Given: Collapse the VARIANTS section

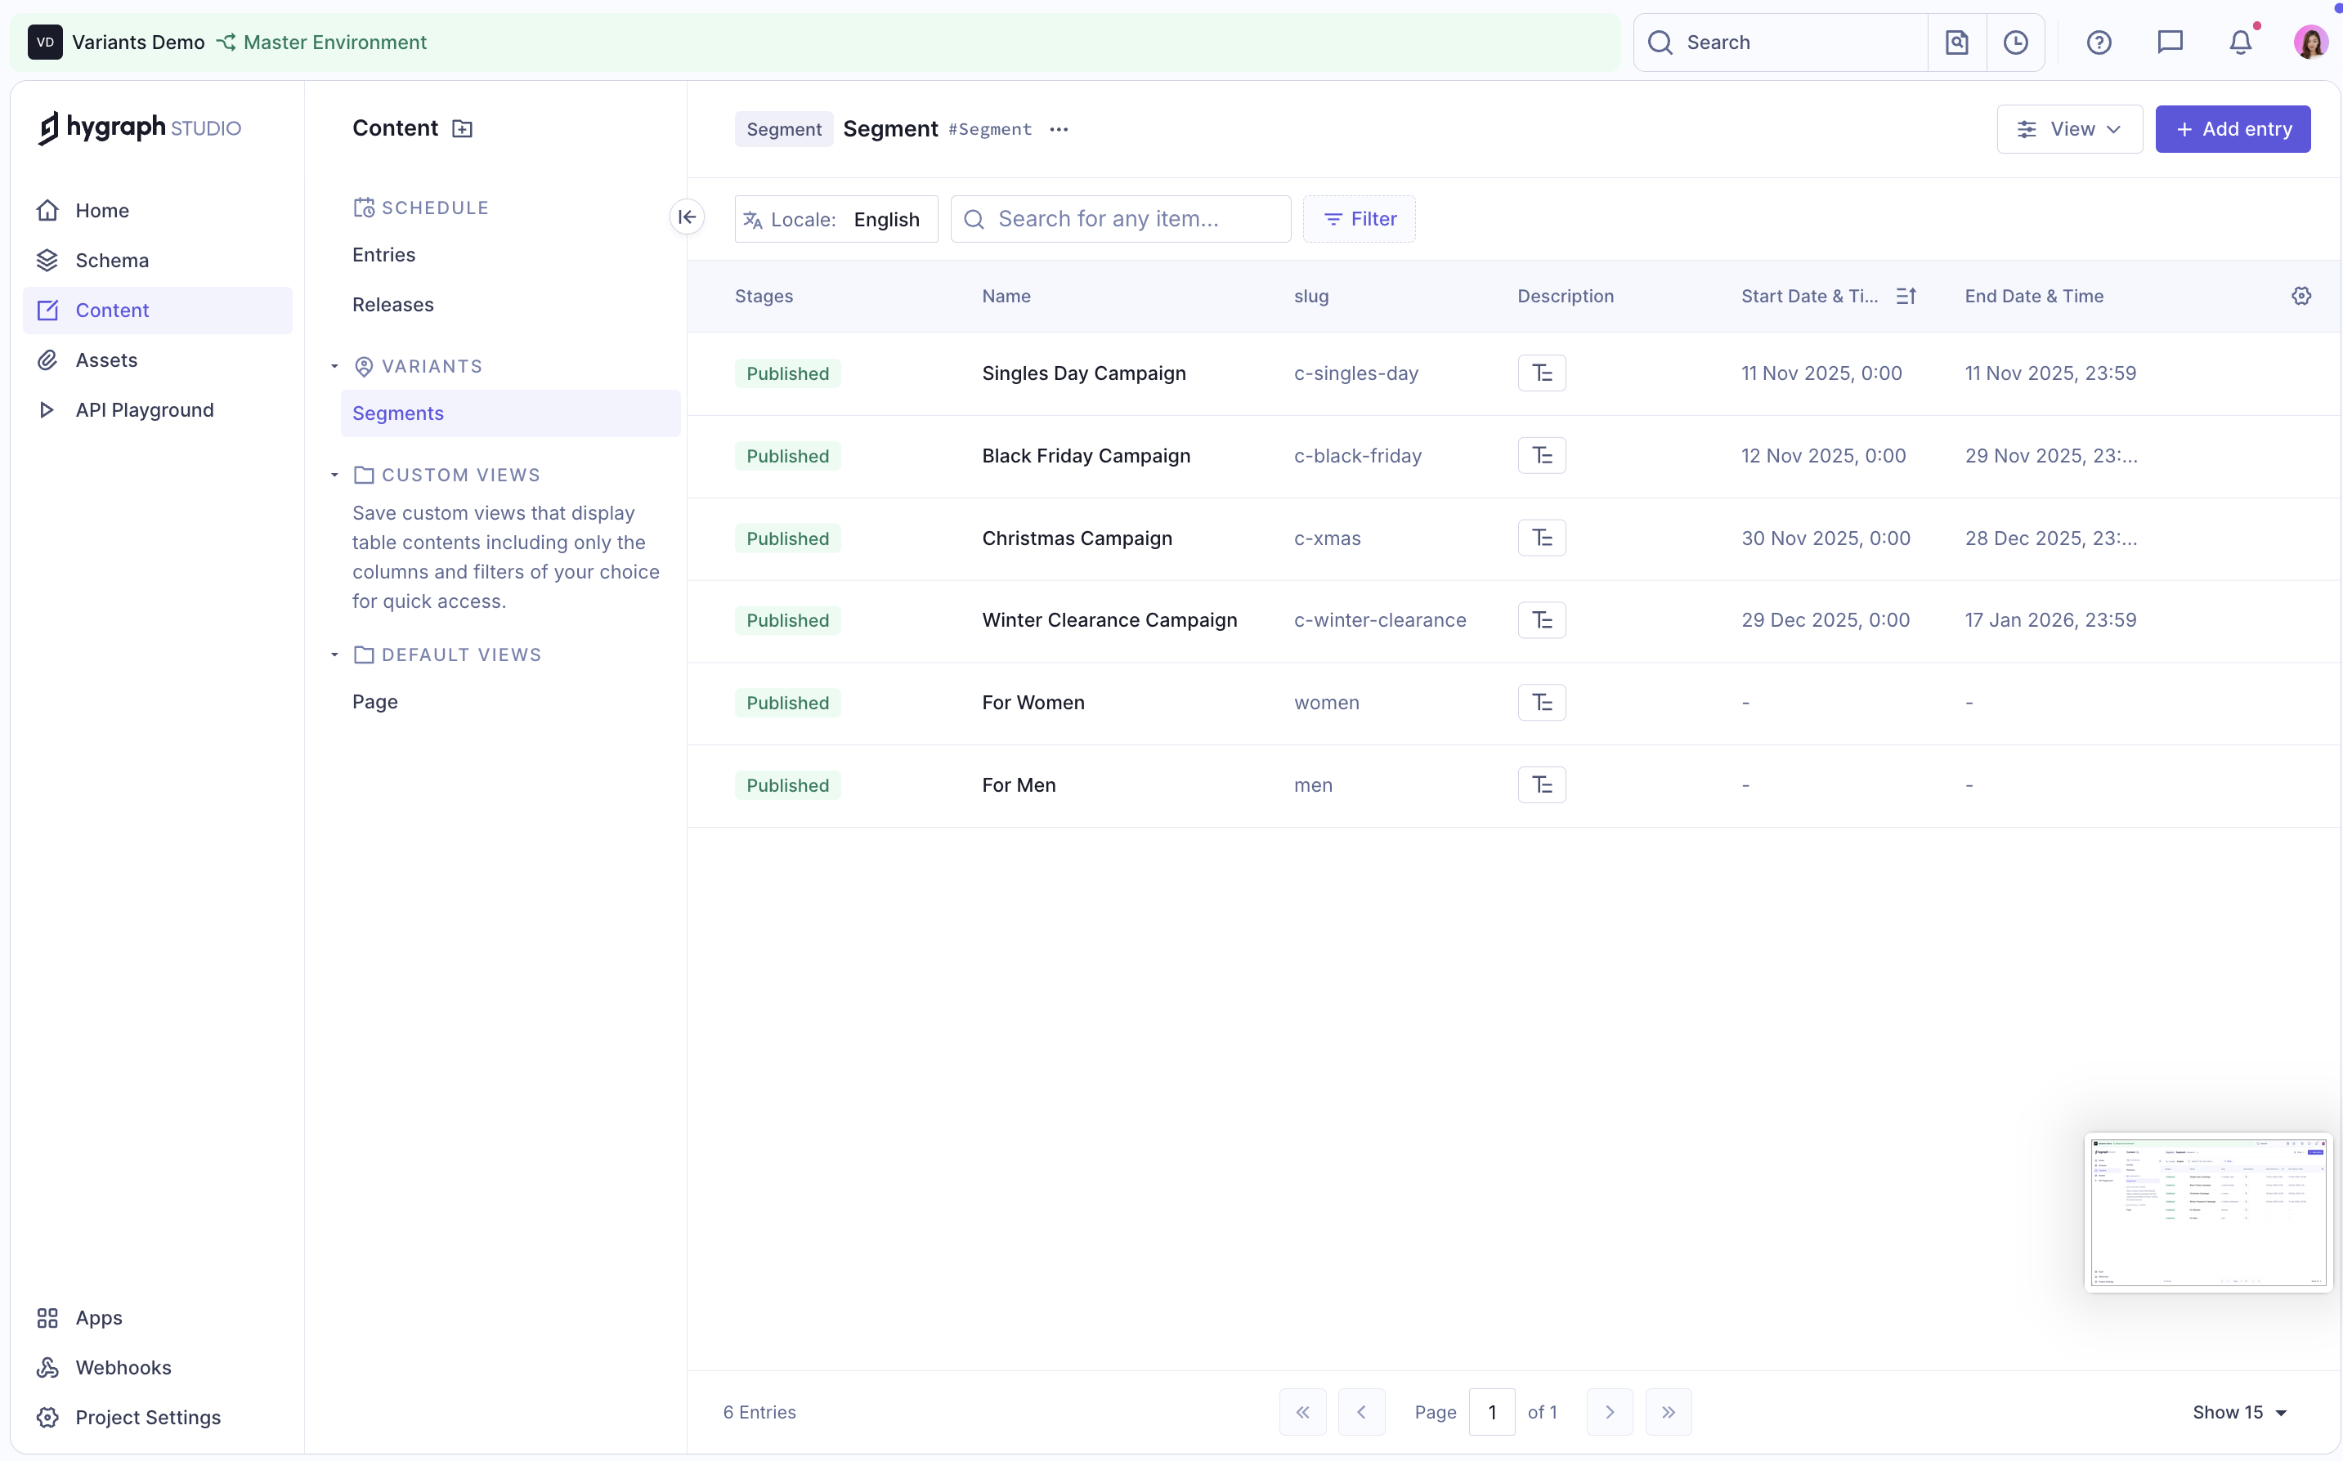Looking at the screenshot, I should [334, 366].
